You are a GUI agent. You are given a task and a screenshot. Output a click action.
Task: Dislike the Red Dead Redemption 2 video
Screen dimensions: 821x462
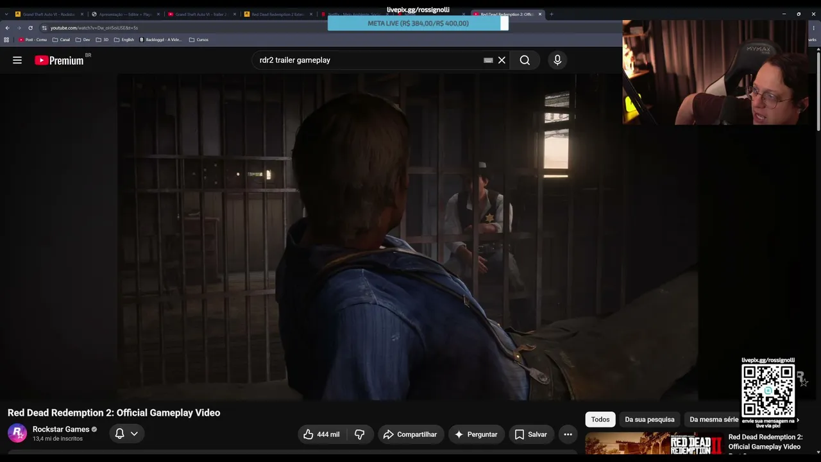tap(360, 434)
